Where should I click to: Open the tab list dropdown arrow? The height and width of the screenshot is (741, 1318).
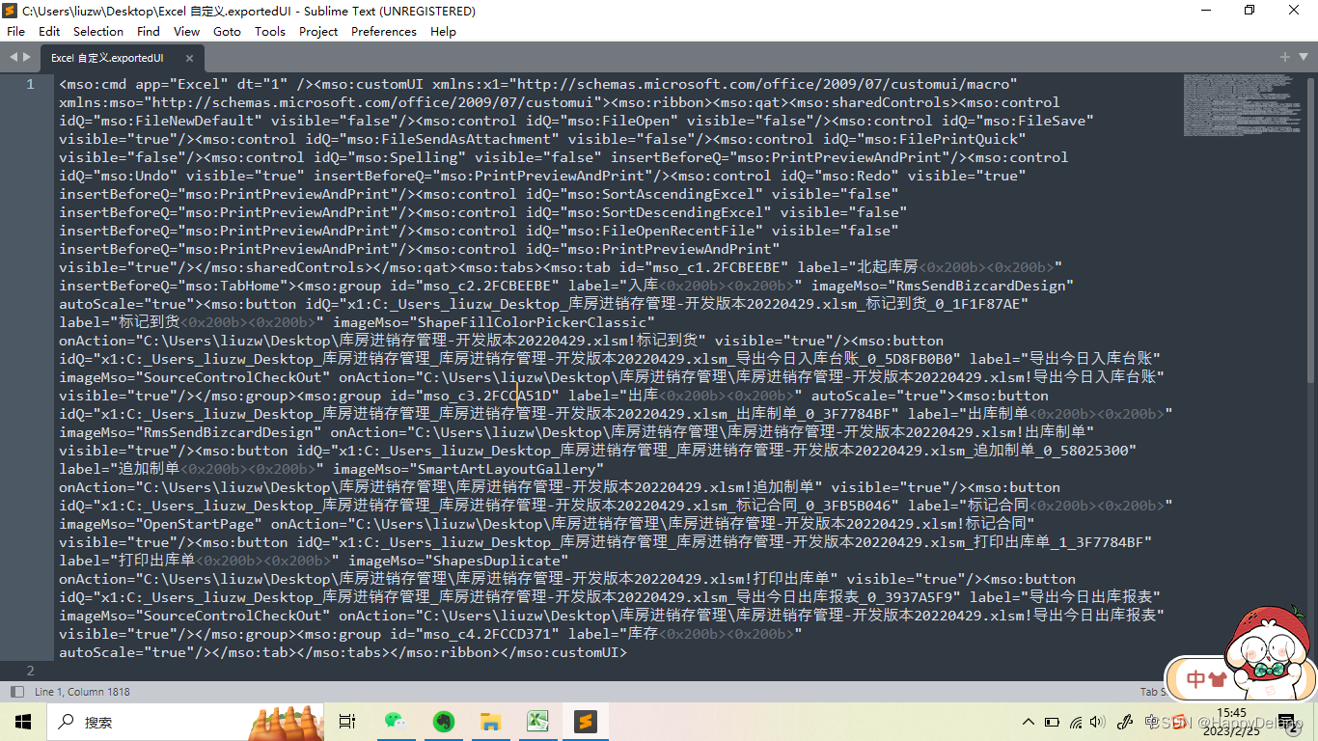1303,57
